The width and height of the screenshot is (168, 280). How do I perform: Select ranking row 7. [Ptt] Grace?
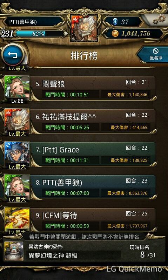[x=93, y=155]
